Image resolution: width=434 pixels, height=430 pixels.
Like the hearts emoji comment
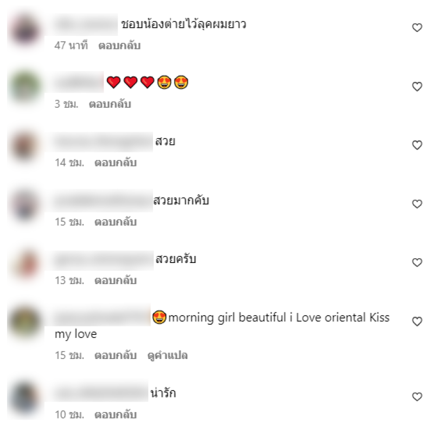point(417,87)
